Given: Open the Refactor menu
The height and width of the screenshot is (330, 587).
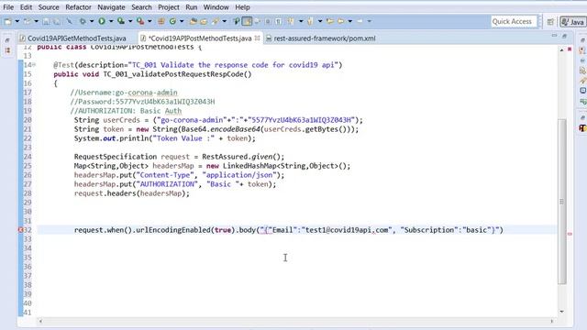Looking at the screenshot, I should pyautogui.click(x=78, y=7).
